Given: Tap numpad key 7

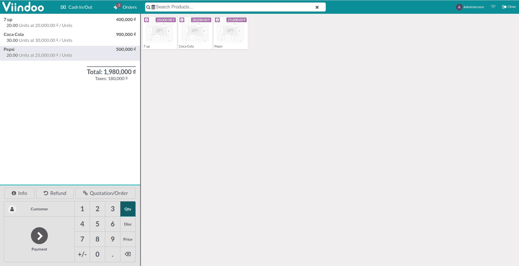Looking at the screenshot, I should [x=82, y=239].
